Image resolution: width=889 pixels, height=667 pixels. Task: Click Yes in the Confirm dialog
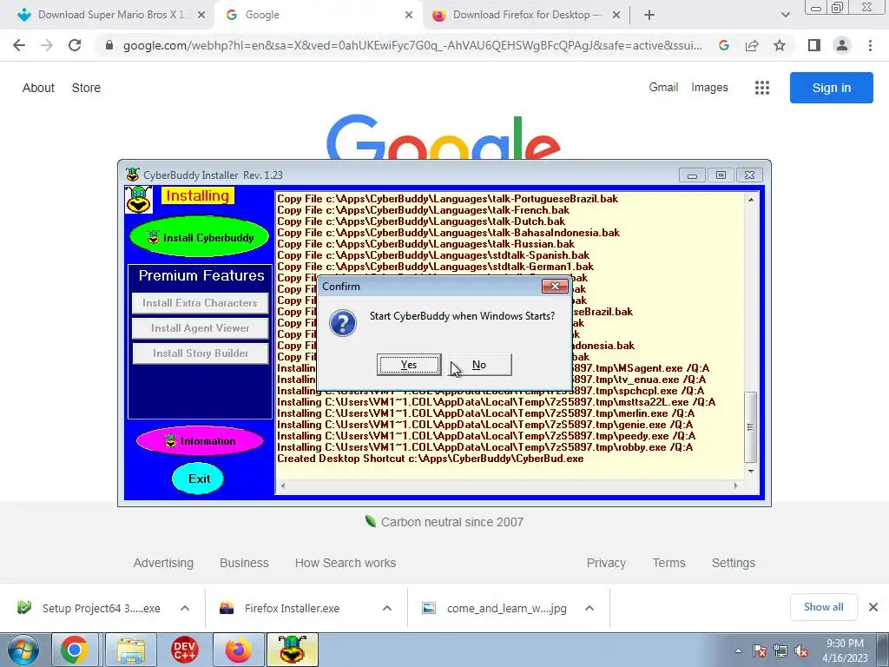409,365
